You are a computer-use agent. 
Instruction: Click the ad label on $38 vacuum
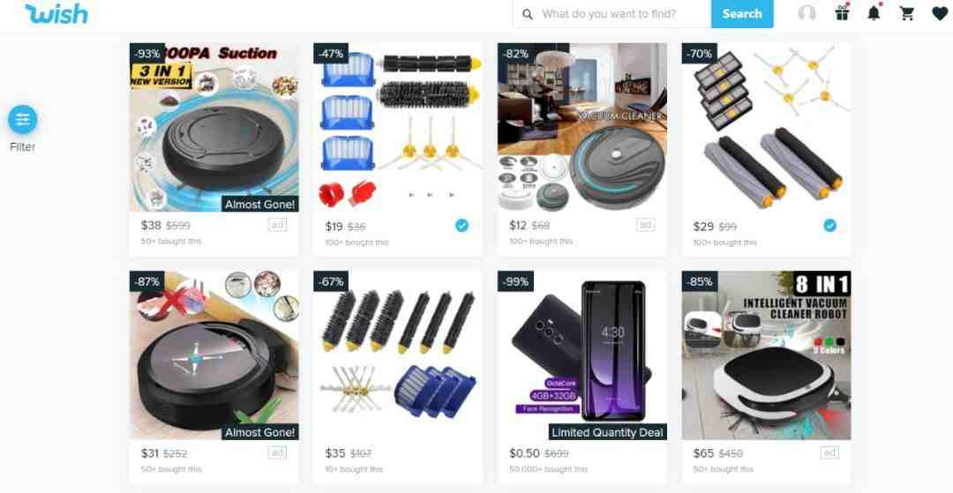[x=277, y=225]
